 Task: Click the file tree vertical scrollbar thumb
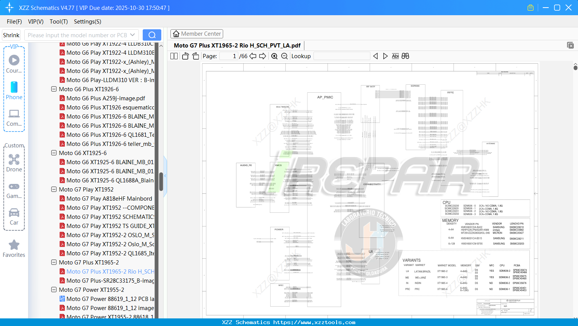[161, 182]
